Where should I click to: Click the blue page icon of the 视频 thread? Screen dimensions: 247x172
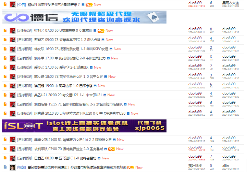click(5, 167)
